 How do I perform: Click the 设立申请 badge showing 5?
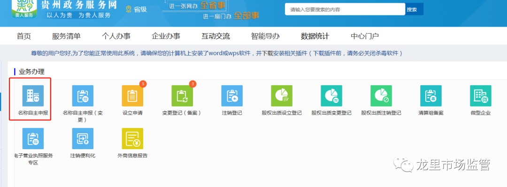[x=143, y=84]
